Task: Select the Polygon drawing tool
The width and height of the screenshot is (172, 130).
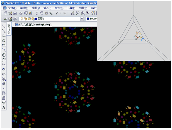Action: pos(4,40)
